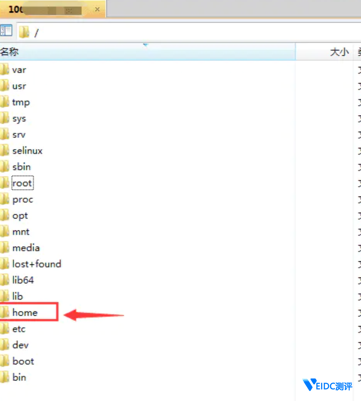Click the tmp folder icon
Screen dimensions: 361x401
point(4,102)
